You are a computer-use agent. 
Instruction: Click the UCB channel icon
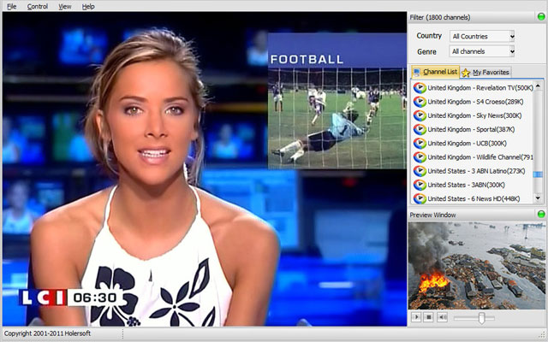(x=420, y=143)
